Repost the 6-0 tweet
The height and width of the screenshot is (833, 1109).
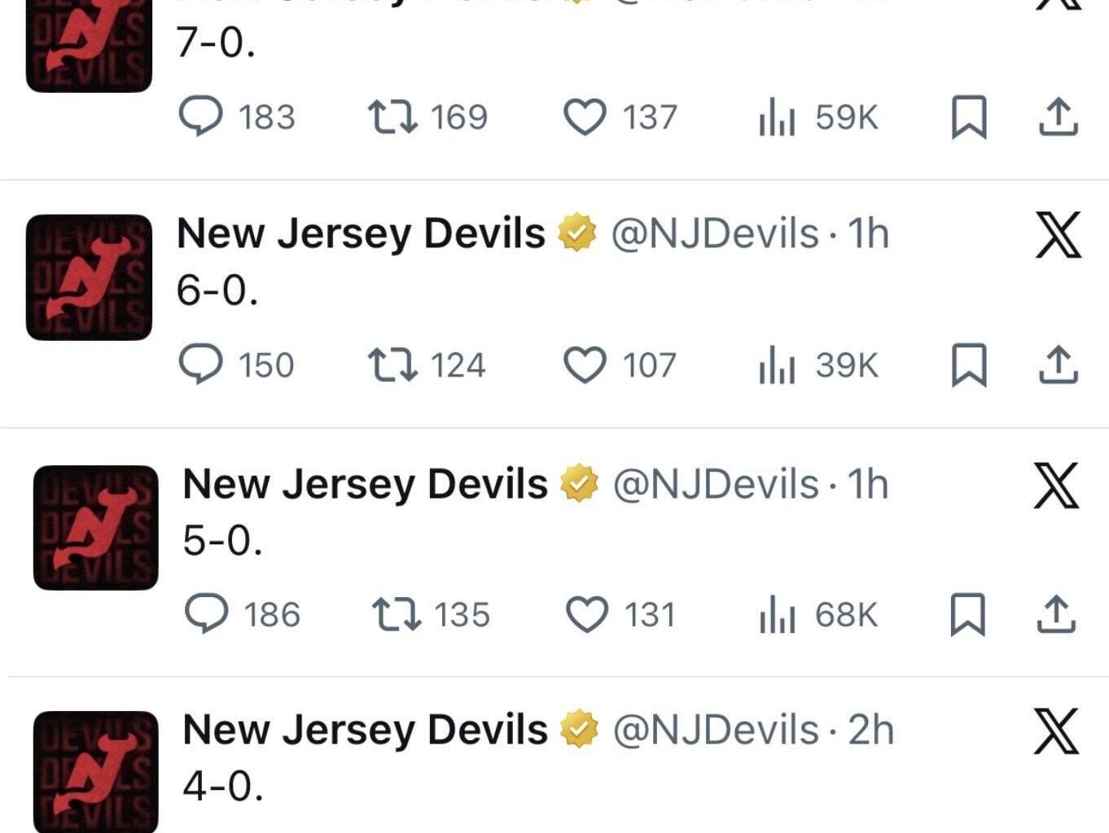coord(392,364)
